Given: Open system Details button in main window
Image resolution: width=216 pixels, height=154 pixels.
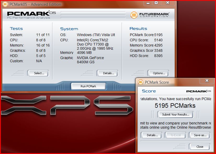Looking at the screenshot, I should point(107,73).
